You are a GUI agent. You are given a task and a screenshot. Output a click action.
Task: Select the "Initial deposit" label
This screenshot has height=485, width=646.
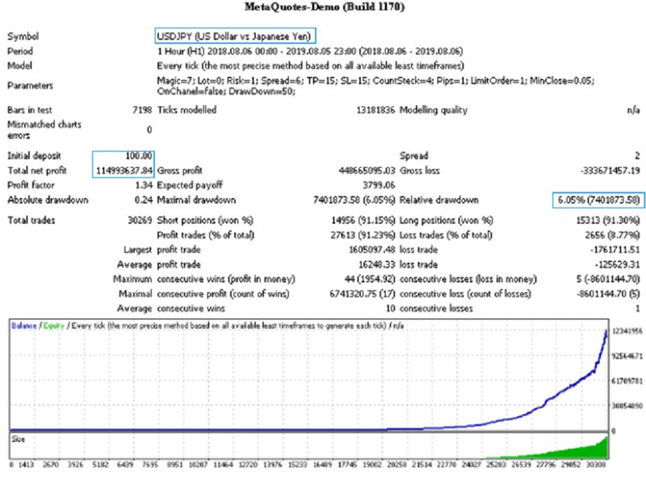coord(34,156)
